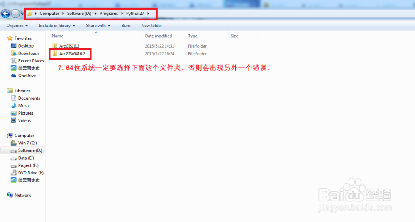Open Desktop in navigation pane
This screenshot has height=222, width=415.
pyautogui.click(x=26, y=46)
